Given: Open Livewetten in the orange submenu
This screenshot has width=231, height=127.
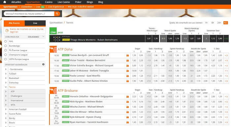Looking at the screenshot, I should [x=27, y=7].
